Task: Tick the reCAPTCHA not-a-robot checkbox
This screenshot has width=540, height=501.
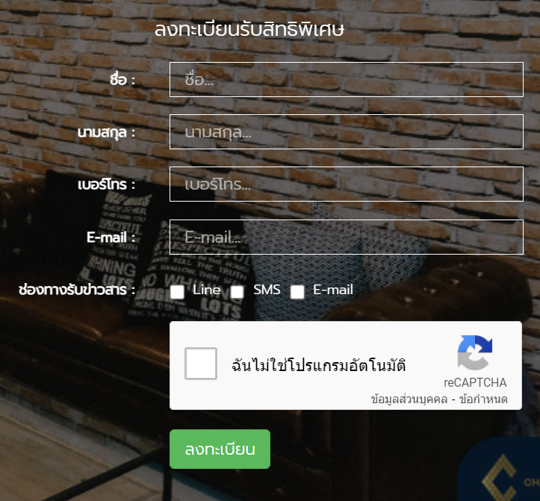Action: 201,364
